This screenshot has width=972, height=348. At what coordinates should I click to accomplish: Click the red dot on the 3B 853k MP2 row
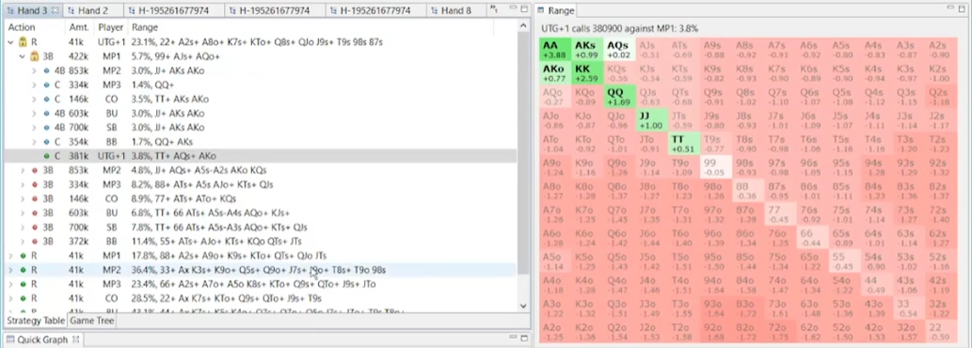pos(35,170)
